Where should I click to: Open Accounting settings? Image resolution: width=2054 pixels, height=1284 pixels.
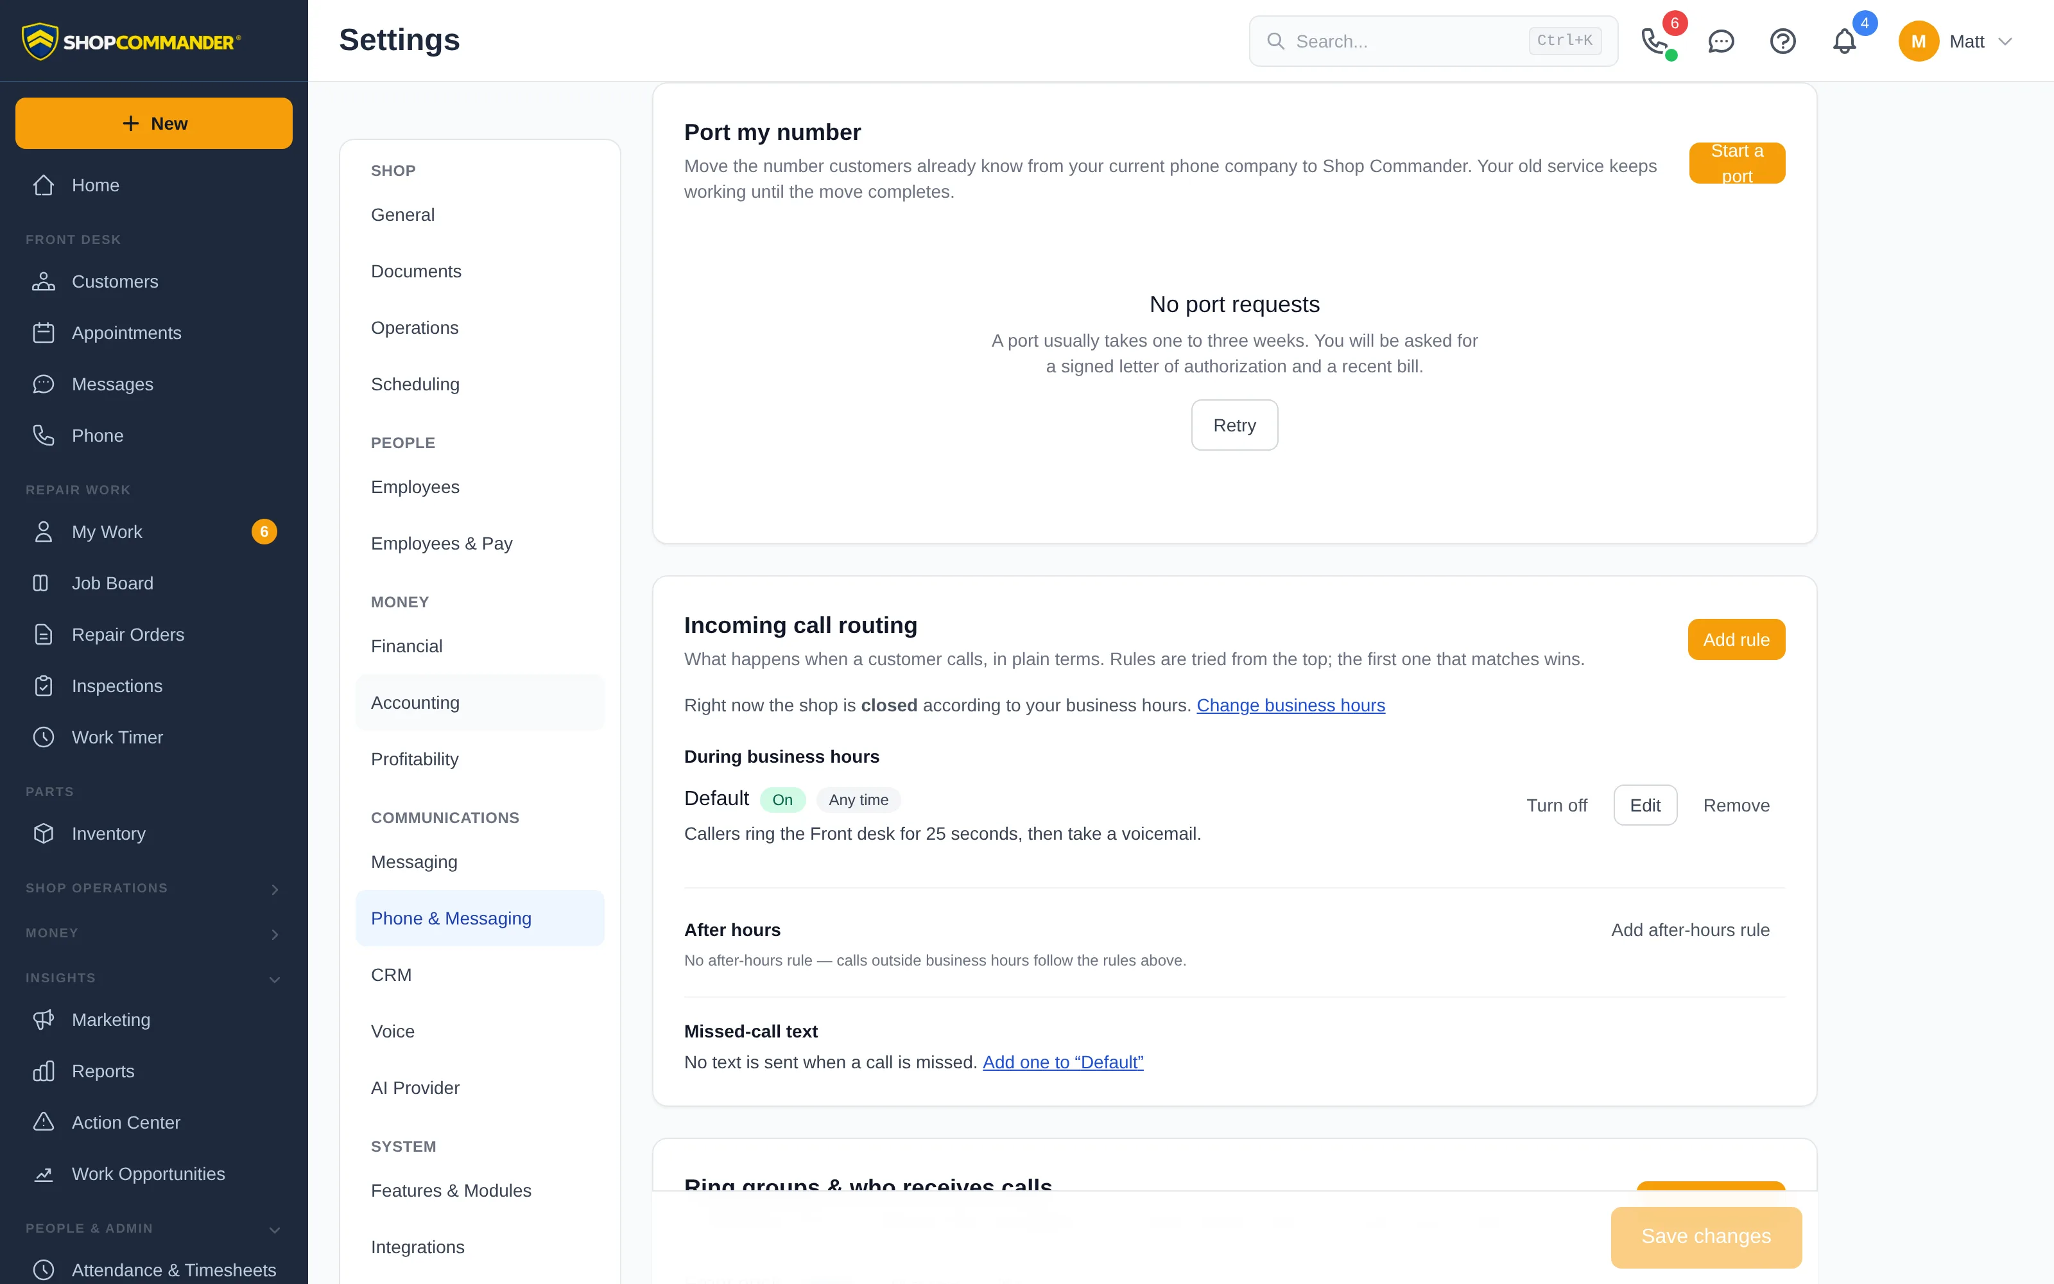pyautogui.click(x=479, y=702)
